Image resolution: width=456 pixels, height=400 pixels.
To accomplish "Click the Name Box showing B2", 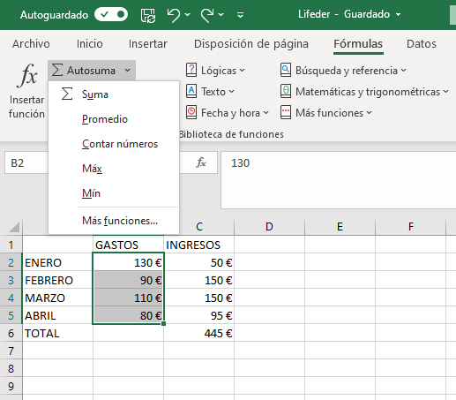I will point(26,162).
